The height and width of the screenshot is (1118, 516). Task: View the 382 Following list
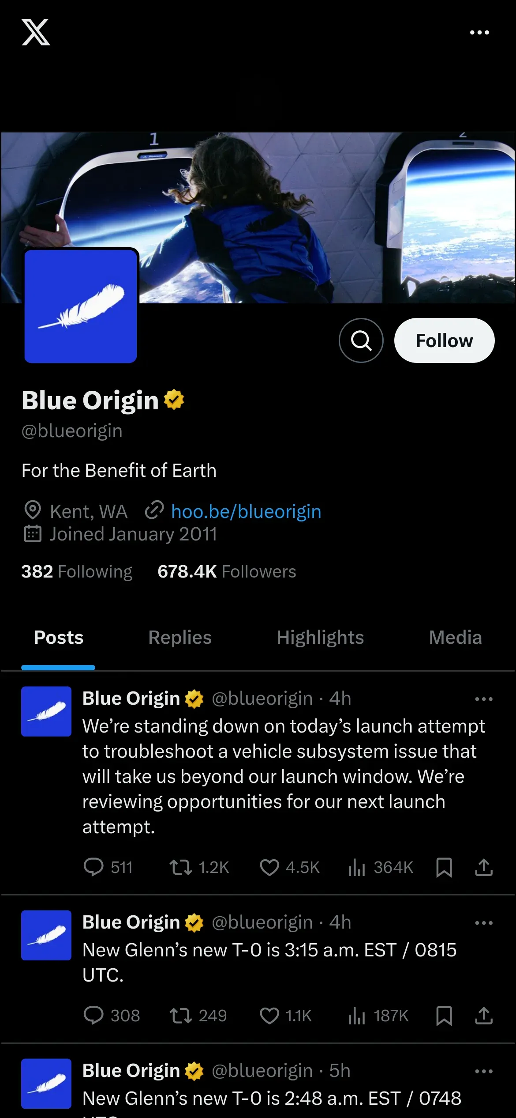click(x=77, y=571)
